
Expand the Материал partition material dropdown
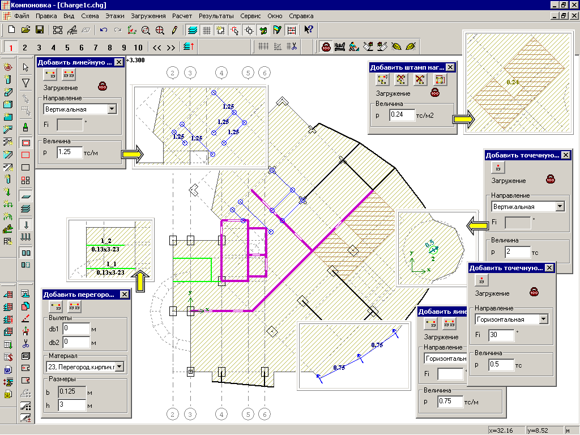coord(120,366)
